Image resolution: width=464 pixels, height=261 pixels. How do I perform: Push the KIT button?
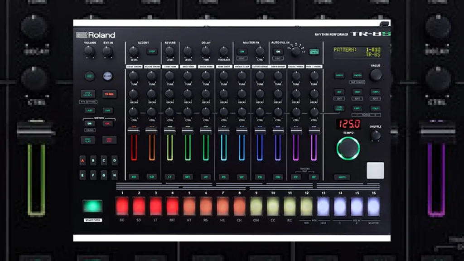(339, 92)
